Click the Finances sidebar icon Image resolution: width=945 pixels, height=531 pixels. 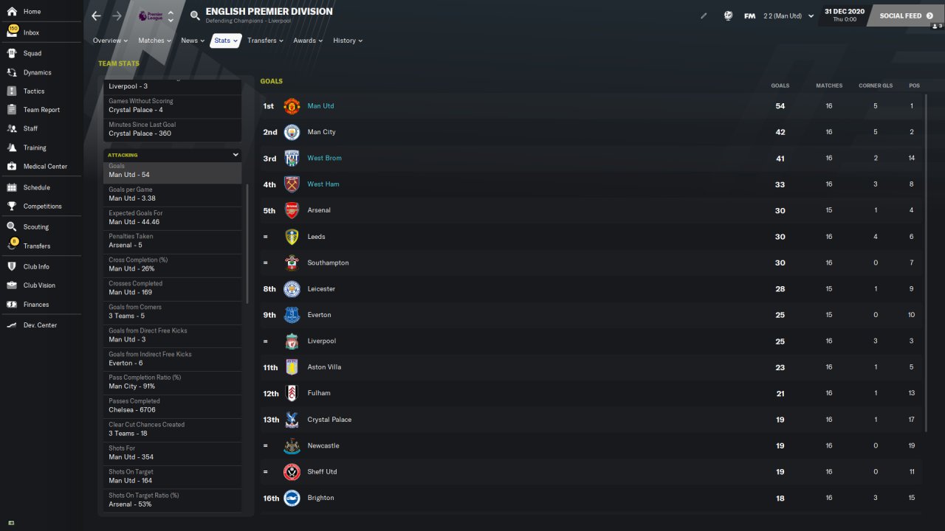pyautogui.click(x=12, y=304)
